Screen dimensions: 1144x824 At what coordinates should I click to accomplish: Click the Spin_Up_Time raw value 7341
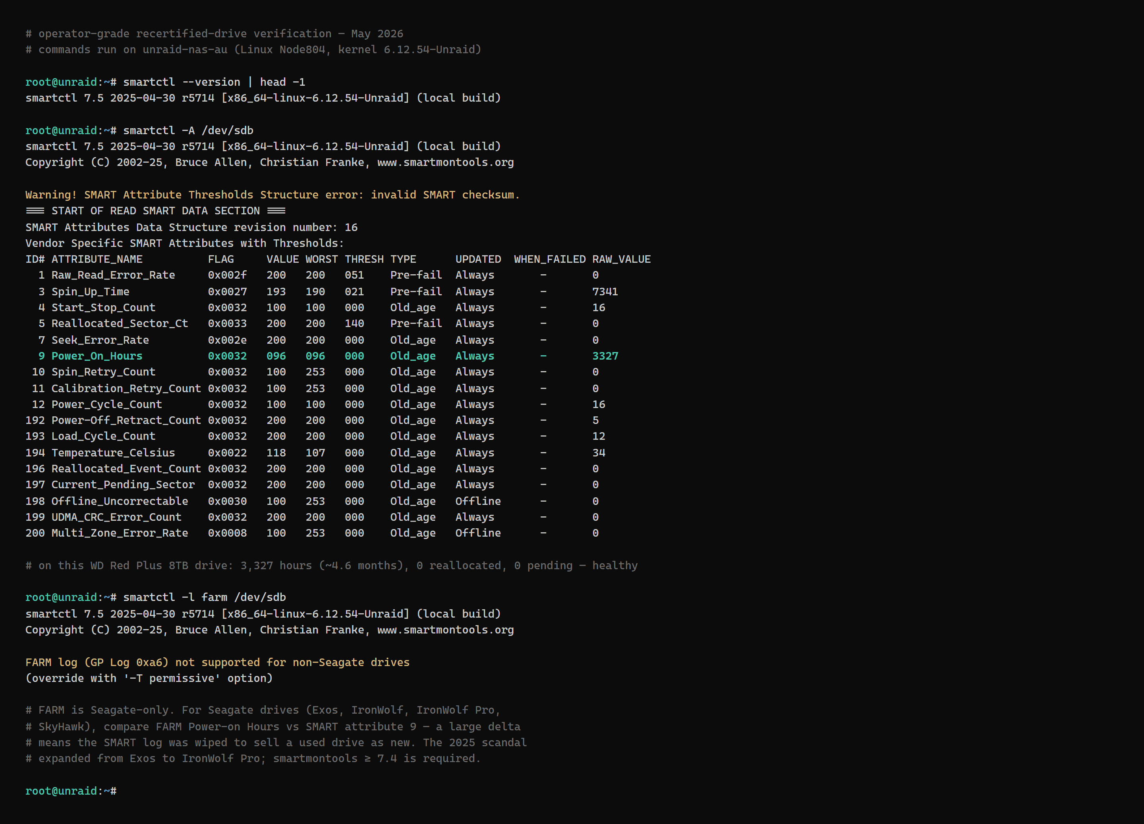pos(605,291)
